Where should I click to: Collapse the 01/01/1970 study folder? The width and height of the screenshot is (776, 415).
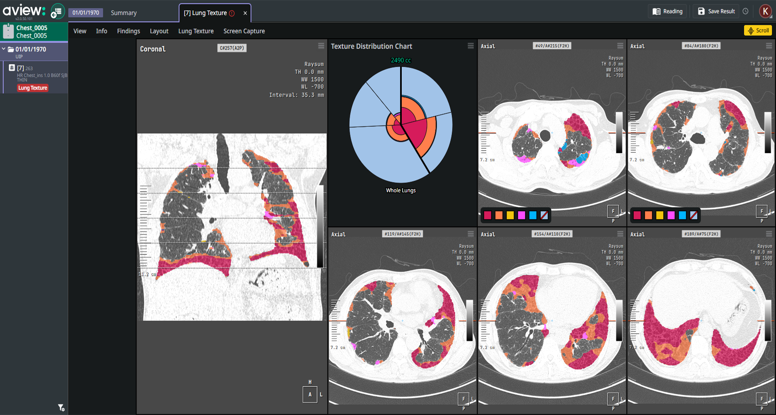[4, 49]
